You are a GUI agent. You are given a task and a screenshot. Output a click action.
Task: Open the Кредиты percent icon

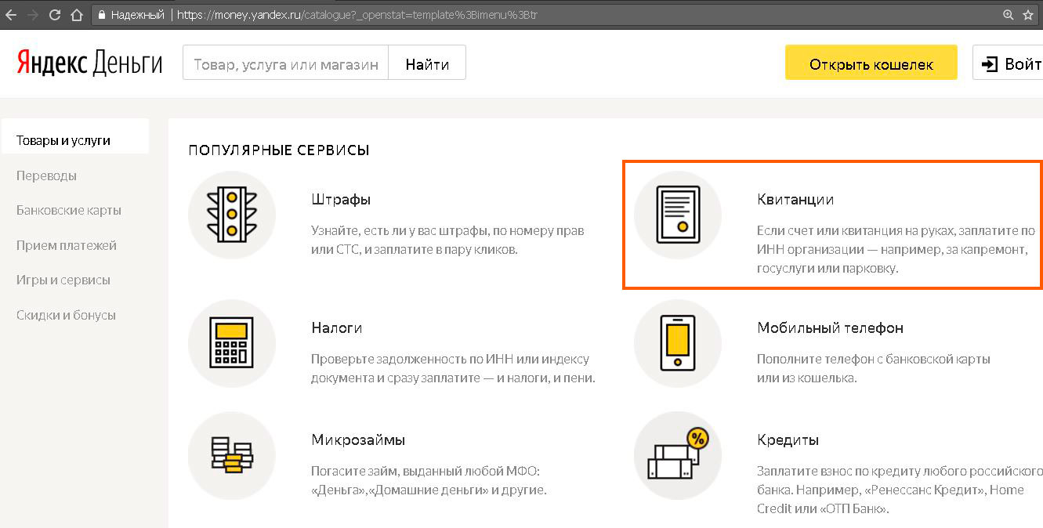tap(677, 455)
